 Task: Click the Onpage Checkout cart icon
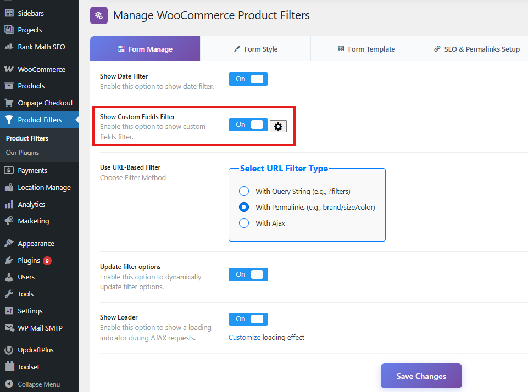(9, 103)
